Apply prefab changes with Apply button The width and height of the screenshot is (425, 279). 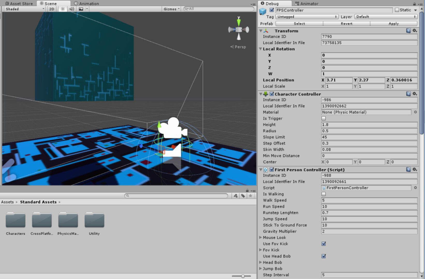click(x=393, y=24)
